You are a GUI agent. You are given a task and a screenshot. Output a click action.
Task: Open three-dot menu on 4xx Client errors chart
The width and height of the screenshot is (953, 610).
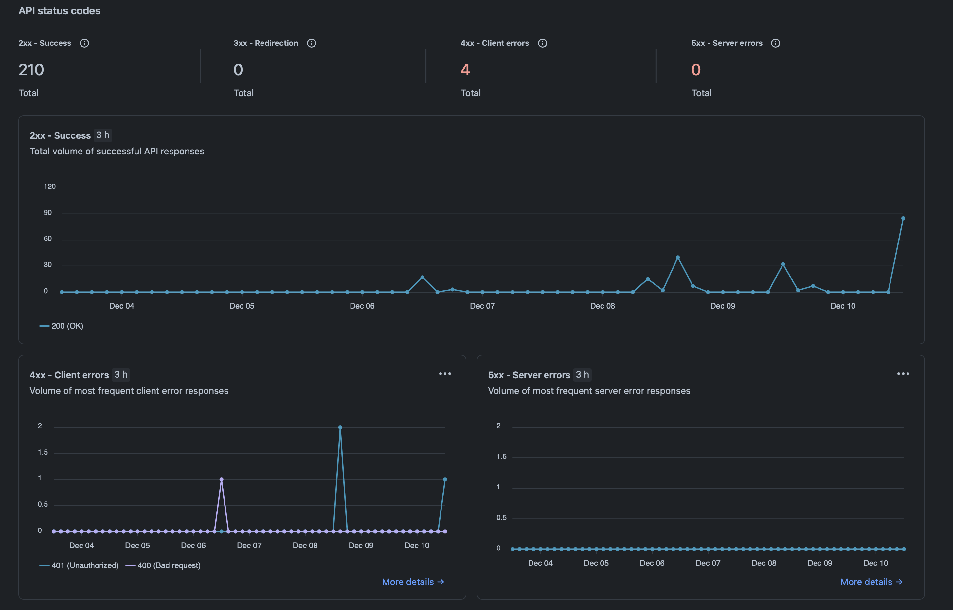point(445,374)
